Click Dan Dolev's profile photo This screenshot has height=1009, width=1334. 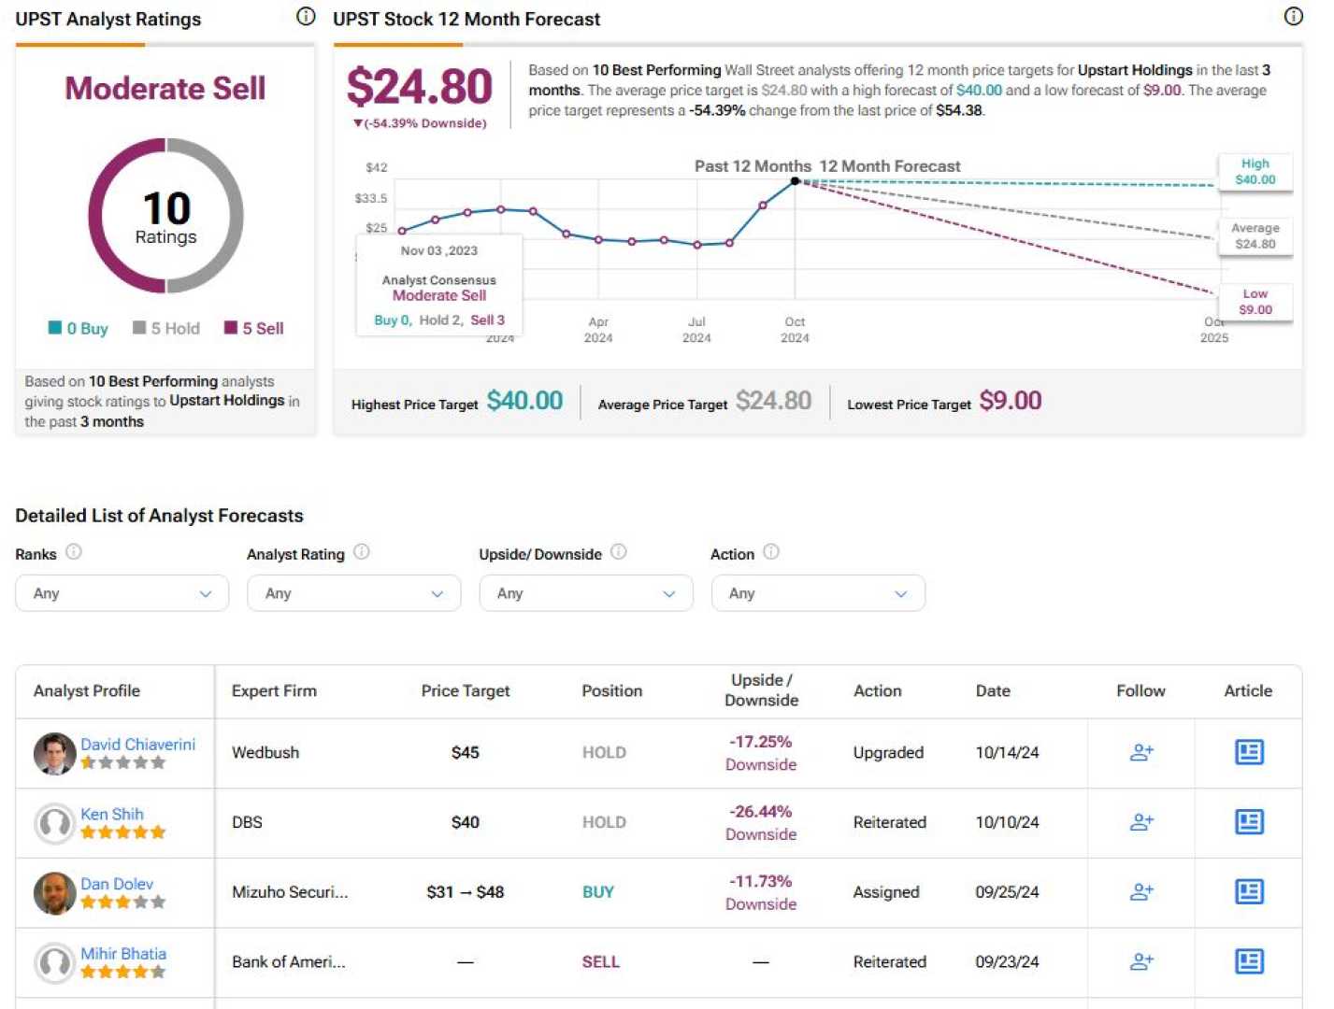(54, 893)
